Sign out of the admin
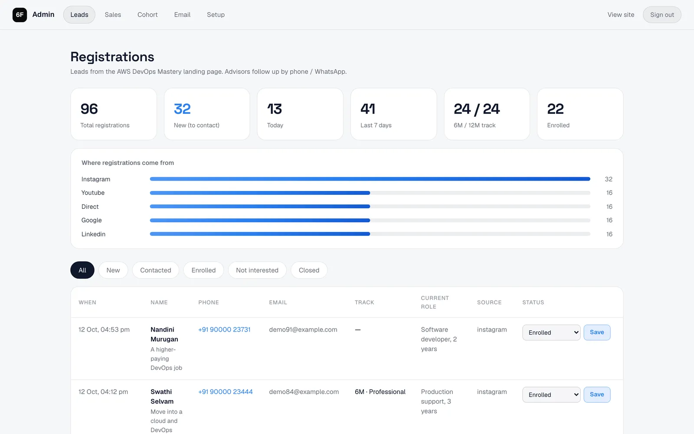 click(x=662, y=15)
